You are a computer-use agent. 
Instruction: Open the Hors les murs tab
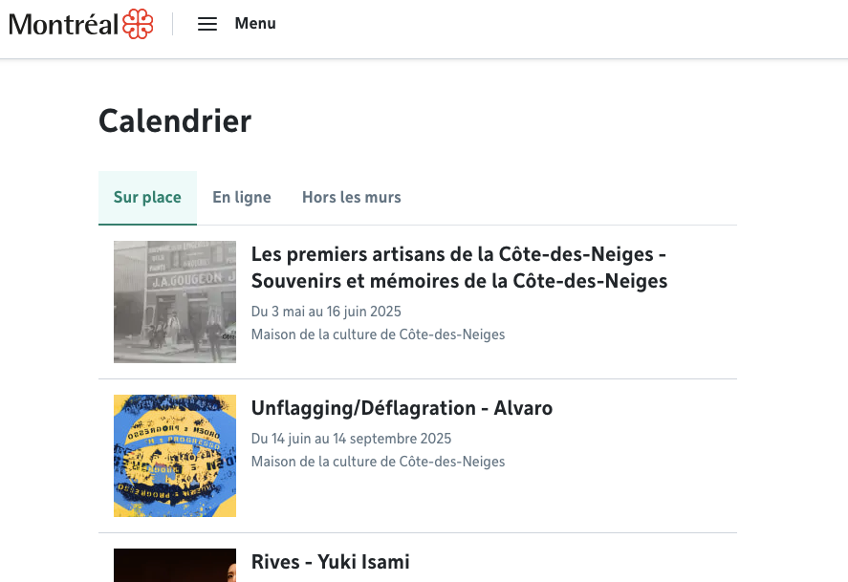352,198
